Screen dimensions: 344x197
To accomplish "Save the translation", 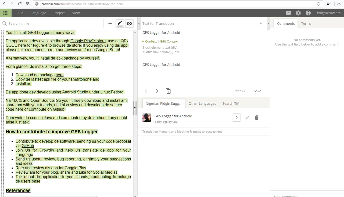I will tap(257, 91).
